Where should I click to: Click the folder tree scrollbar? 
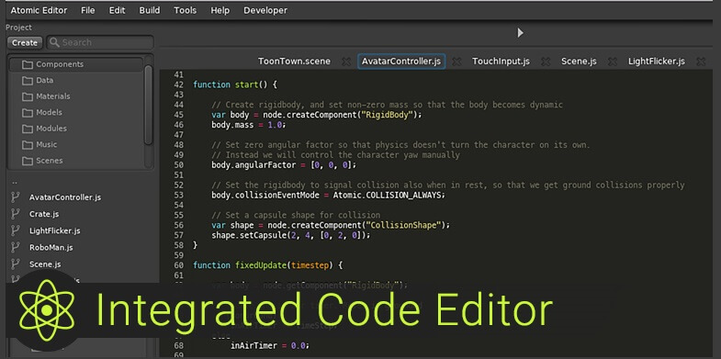(x=148, y=105)
